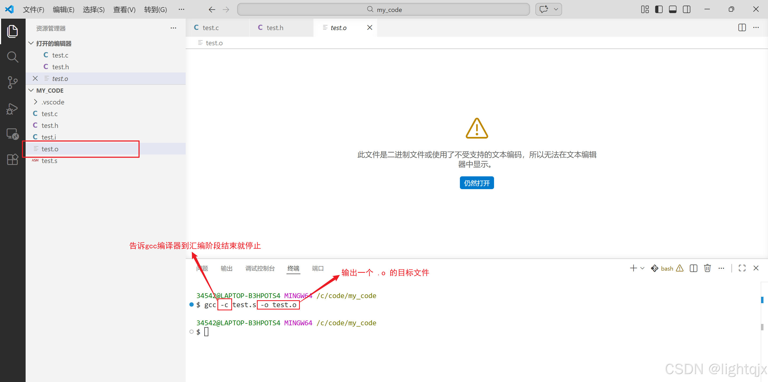Image resolution: width=768 pixels, height=382 pixels.
Task: Open the Run and Debug view
Action: coord(12,108)
